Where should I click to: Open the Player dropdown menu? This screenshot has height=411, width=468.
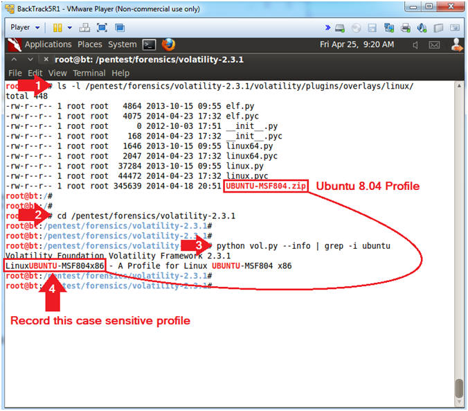25,28
